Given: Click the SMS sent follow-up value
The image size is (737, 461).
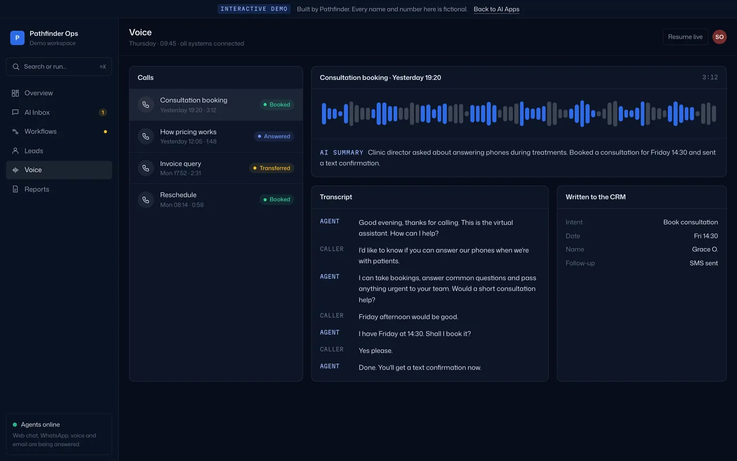Looking at the screenshot, I should pyautogui.click(x=704, y=263).
